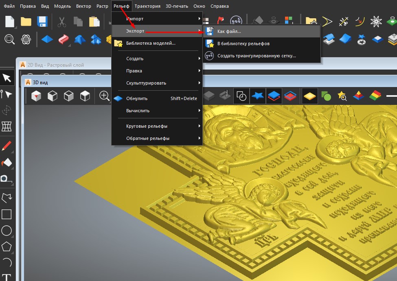397x281 pixels.
Task: Expand the Правка submenu in Рельеф menu
Action: [x=157, y=71]
